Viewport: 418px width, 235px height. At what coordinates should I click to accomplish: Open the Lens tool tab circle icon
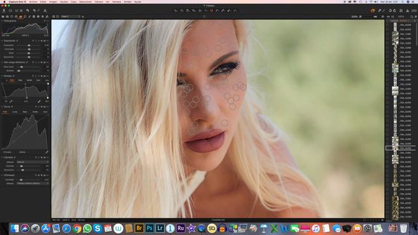click(x=12, y=16)
